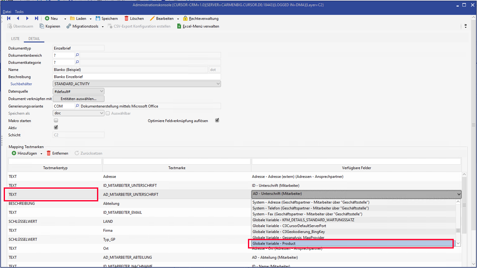Click Kopieren in the toolbar
This screenshot has width=477, height=268.
(x=50, y=26)
